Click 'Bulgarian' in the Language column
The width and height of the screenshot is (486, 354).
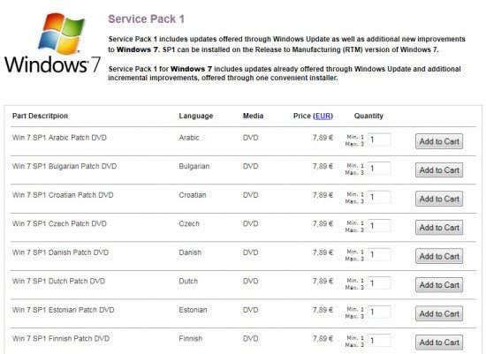coord(194,166)
